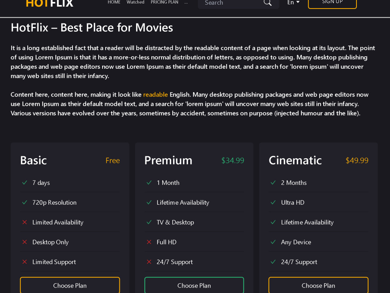Click the 'Full HD' feature text
Viewport: 390px width, 293px height.
point(167,242)
